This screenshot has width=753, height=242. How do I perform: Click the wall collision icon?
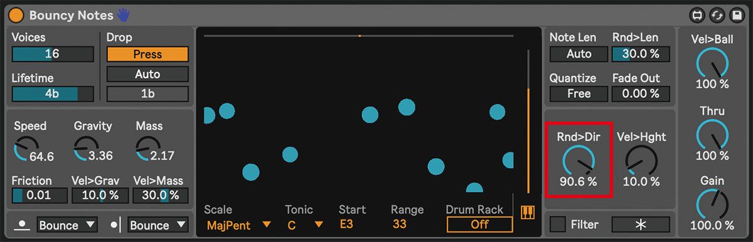tap(115, 224)
